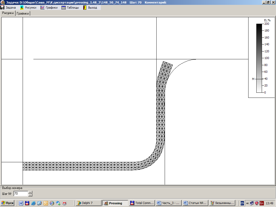Open the Рисунки menu in the menu bar
This screenshot has height=207, width=276.
point(28,8)
